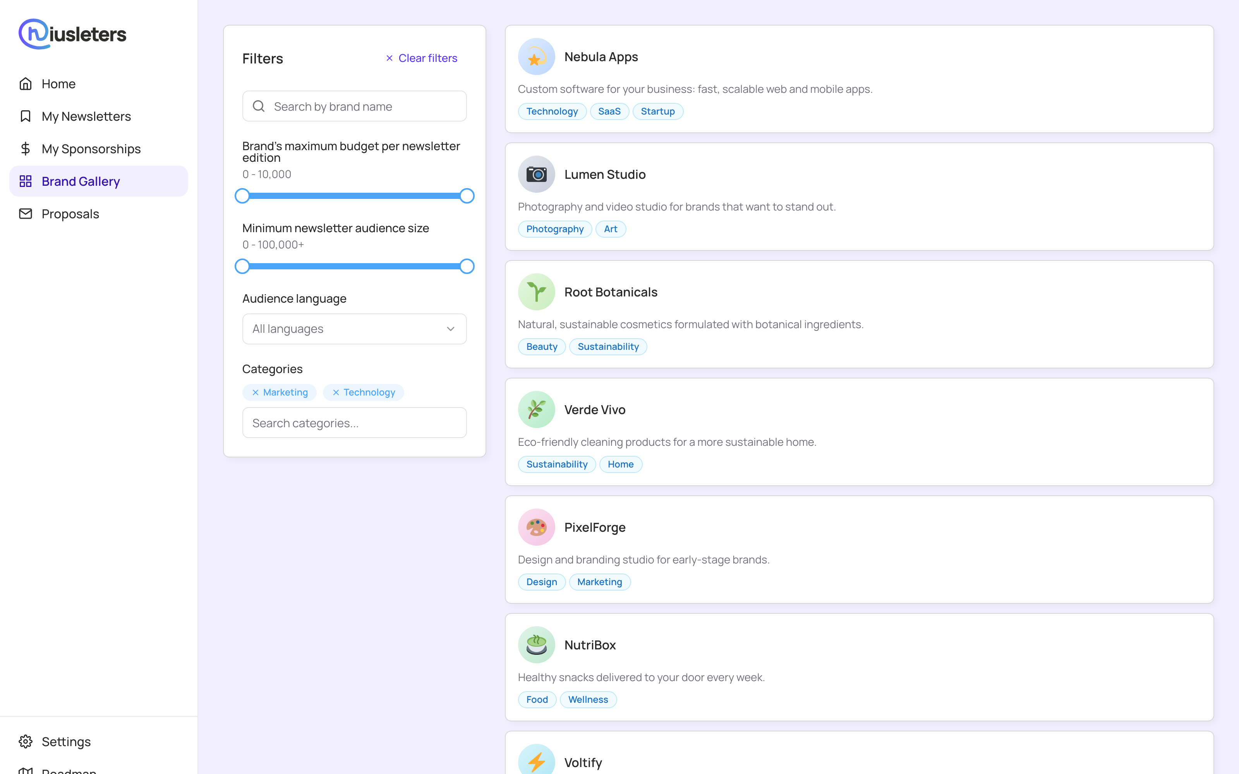Click the NutriBox bowl avatar
Viewport: 1239px width, 774px height.
(x=536, y=645)
